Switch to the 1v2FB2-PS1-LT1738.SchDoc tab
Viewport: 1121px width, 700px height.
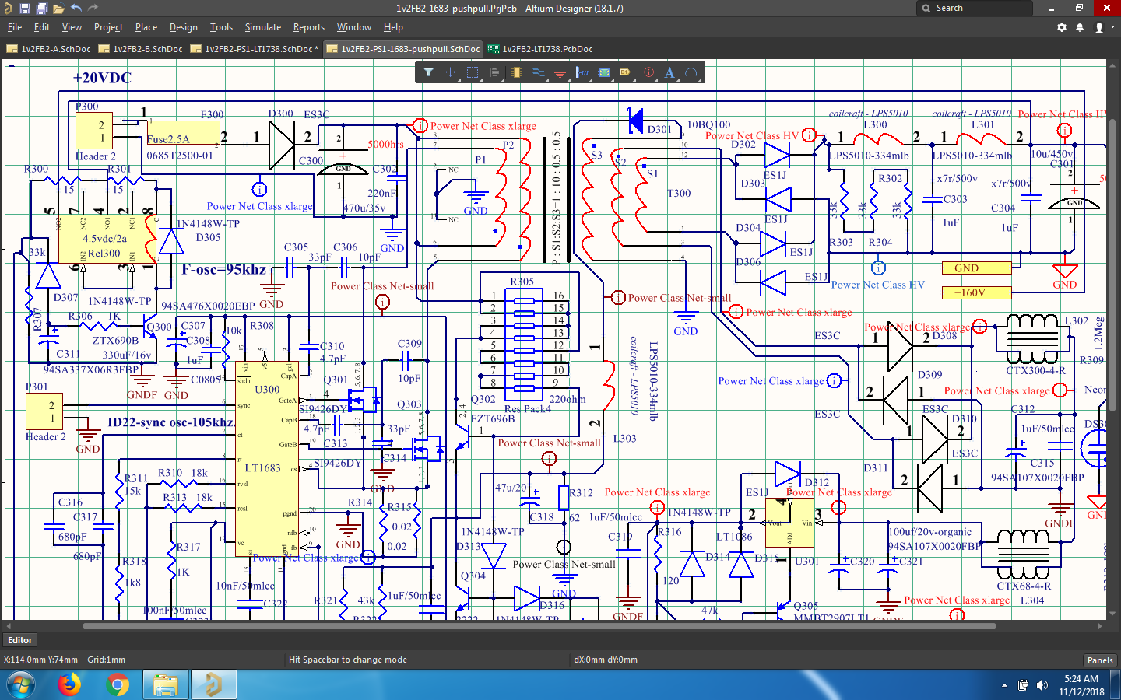coord(255,48)
